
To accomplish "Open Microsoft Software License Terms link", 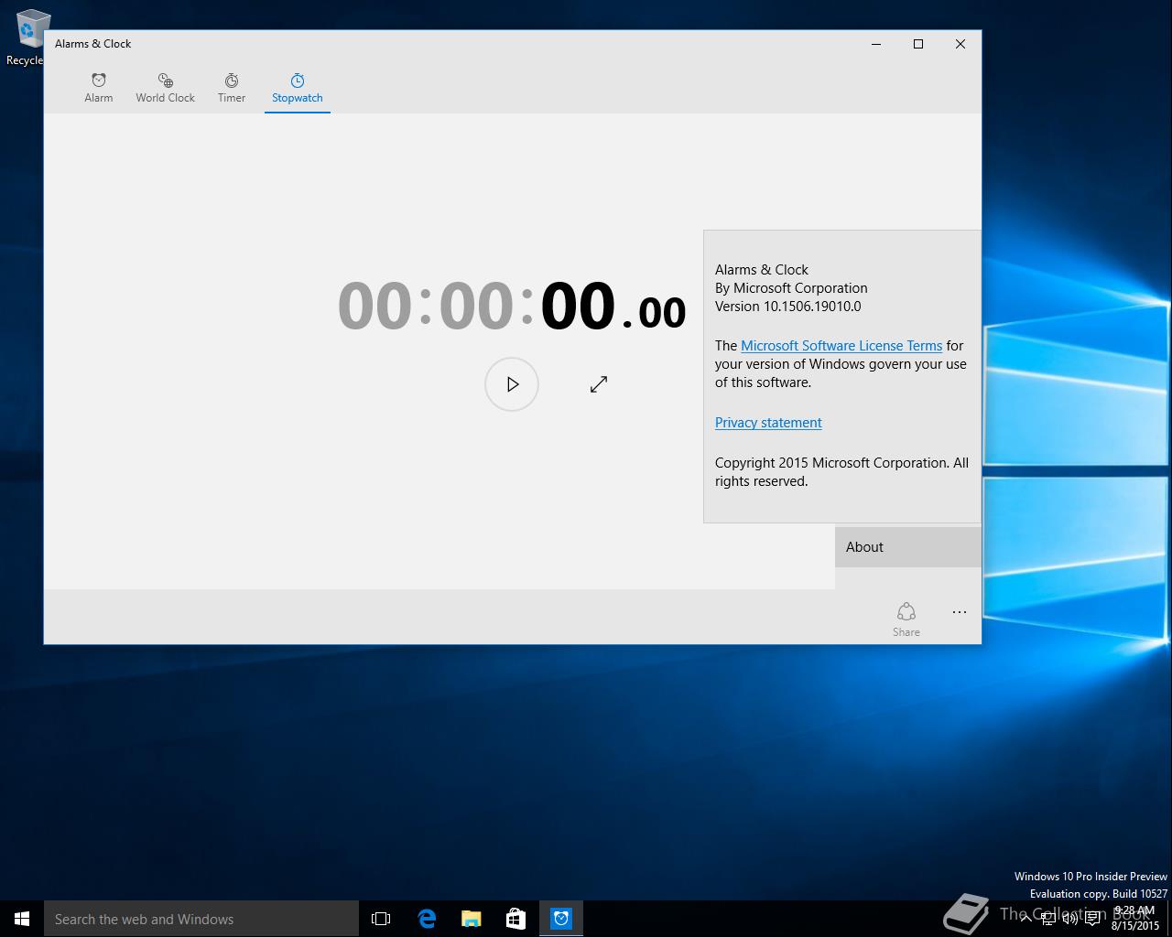I will point(841,346).
